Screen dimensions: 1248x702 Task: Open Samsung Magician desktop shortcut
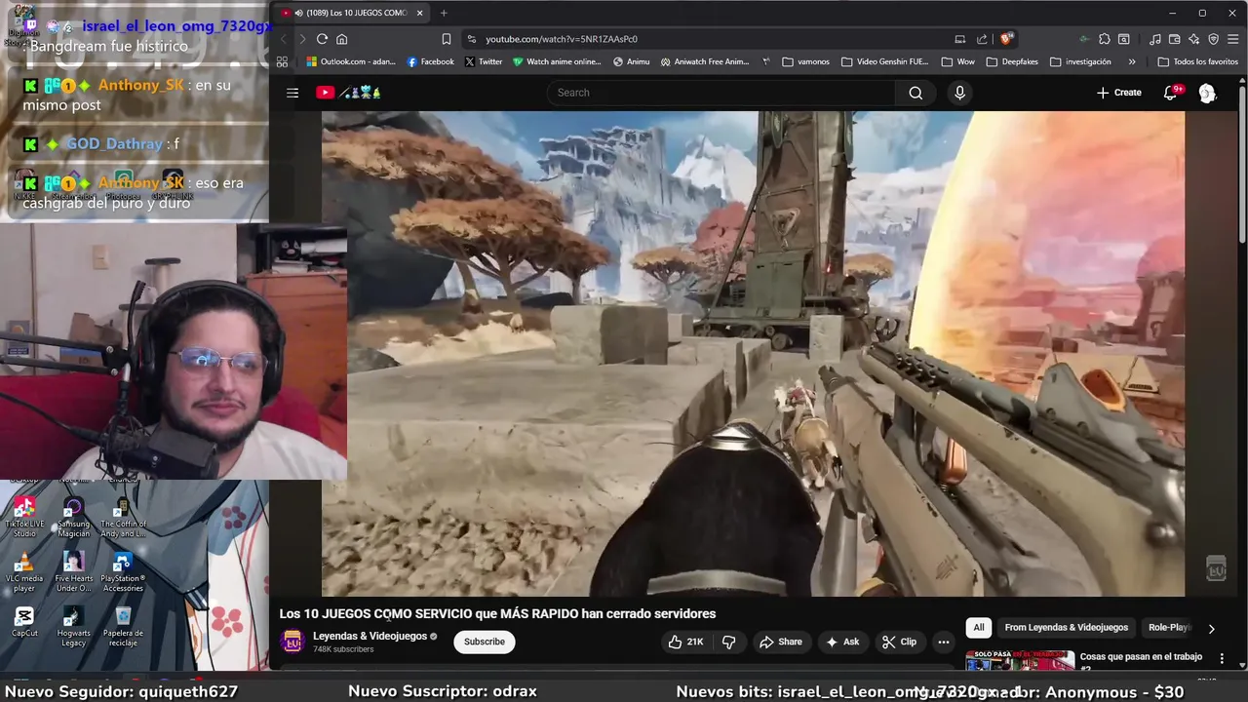[x=73, y=517]
